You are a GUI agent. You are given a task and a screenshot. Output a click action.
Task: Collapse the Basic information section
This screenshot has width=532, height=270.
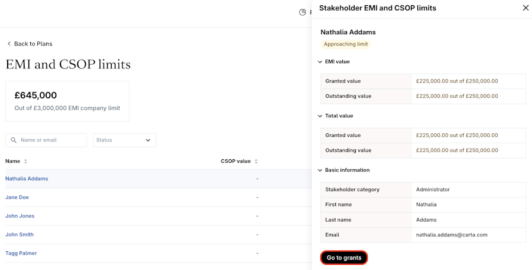tap(320, 170)
